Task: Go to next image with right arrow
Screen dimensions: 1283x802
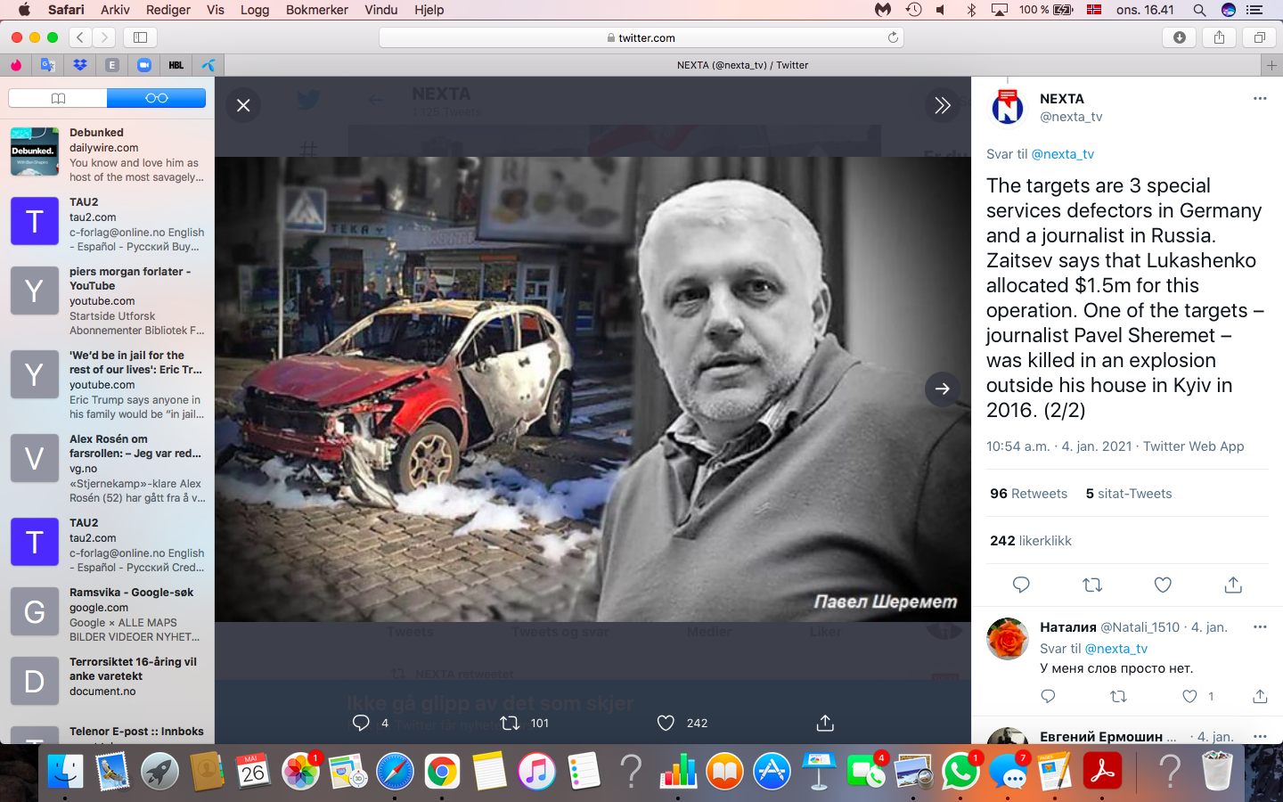Action: tap(942, 389)
